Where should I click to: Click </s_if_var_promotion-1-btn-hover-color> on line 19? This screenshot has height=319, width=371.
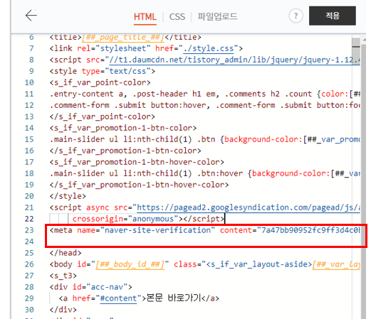point(139,185)
